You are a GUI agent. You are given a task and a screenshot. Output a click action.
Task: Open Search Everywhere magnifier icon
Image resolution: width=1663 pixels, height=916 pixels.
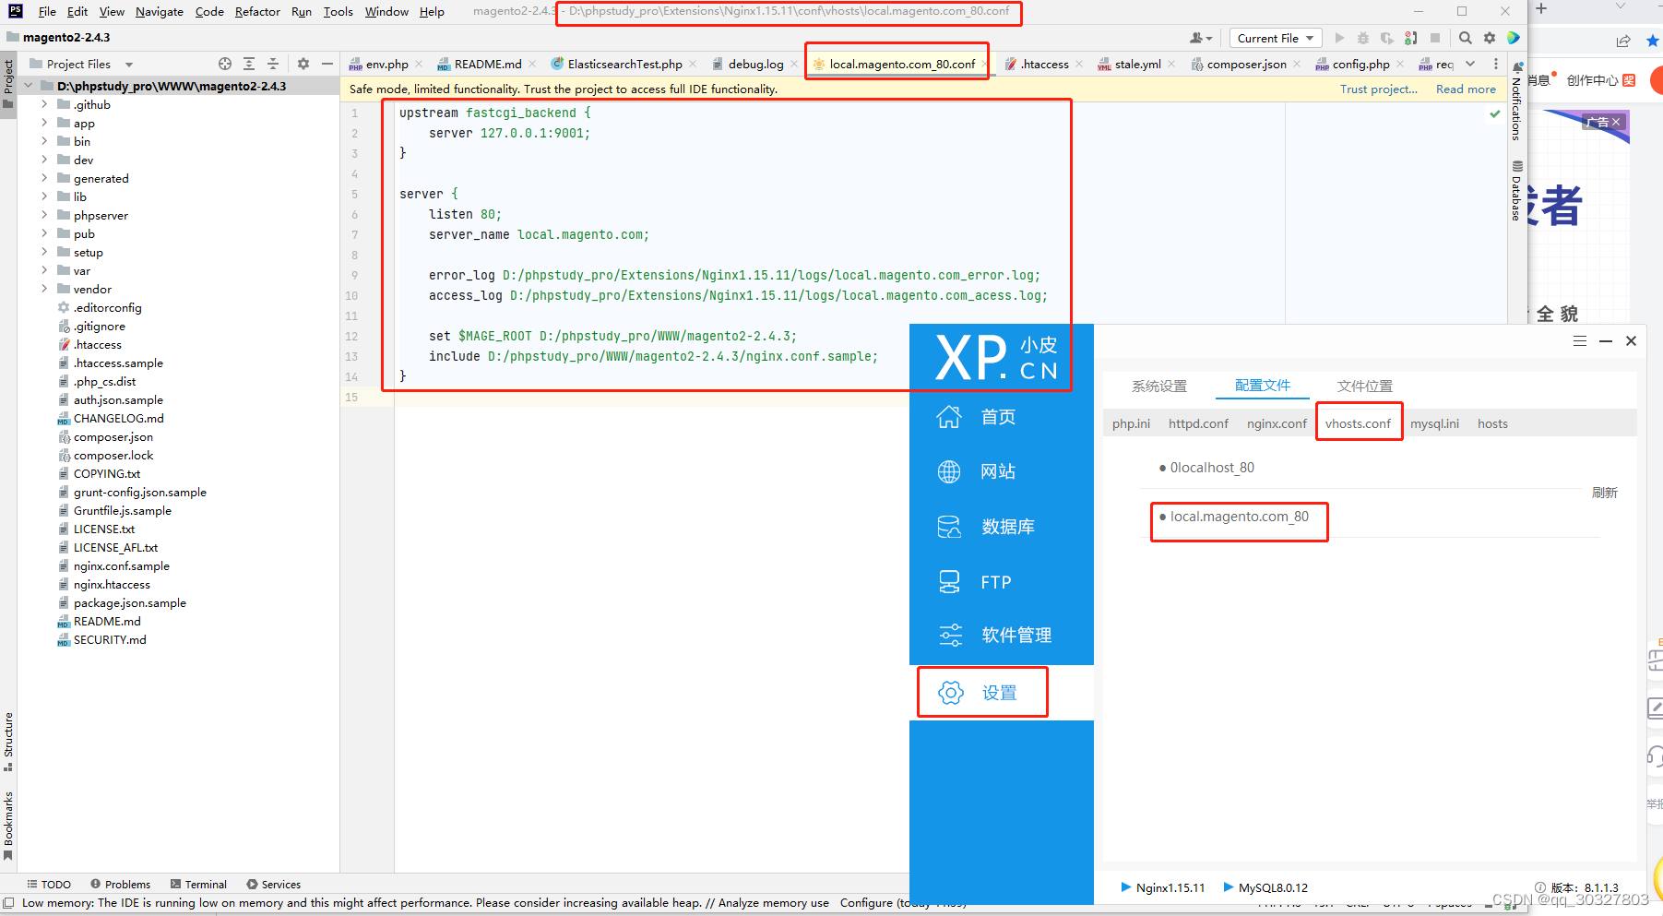tap(1466, 38)
